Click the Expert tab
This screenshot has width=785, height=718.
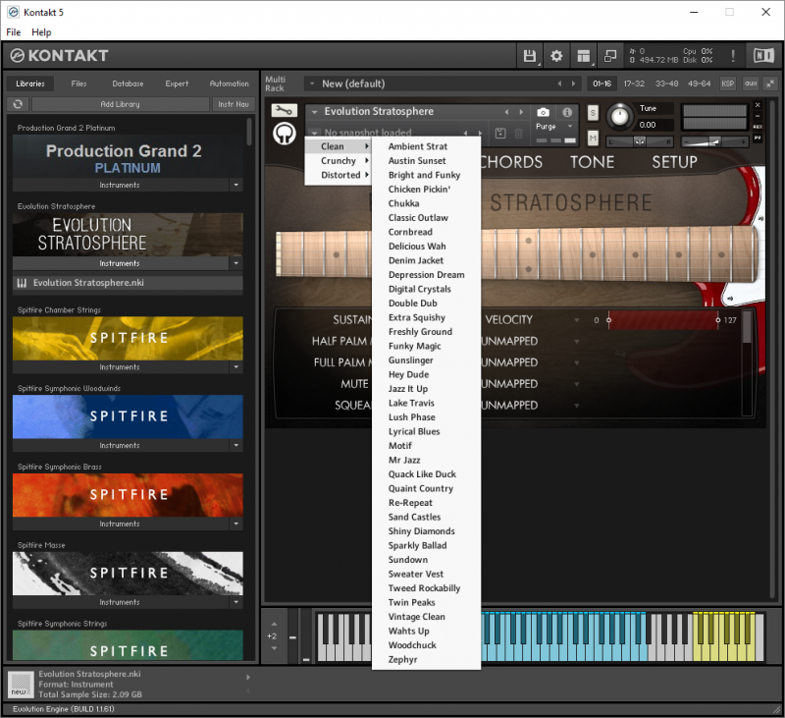[177, 83]
